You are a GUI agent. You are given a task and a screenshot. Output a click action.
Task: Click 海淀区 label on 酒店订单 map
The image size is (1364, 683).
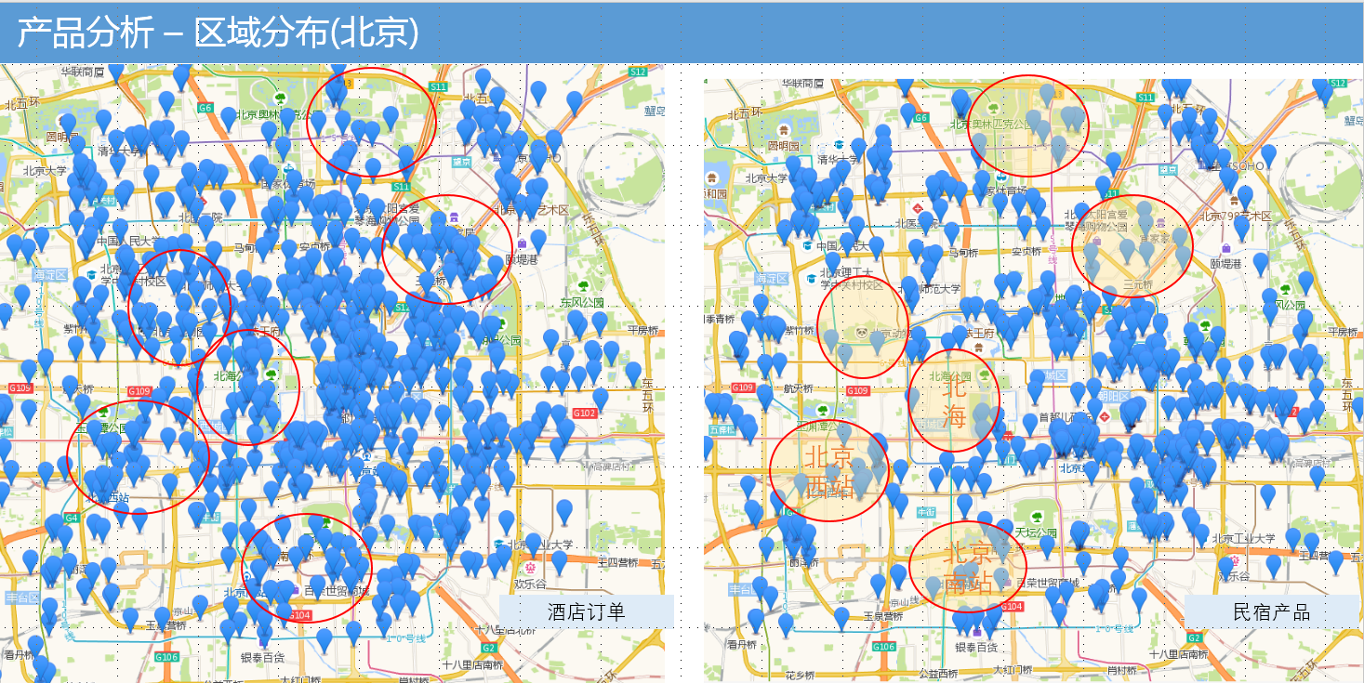click(48, 275)
